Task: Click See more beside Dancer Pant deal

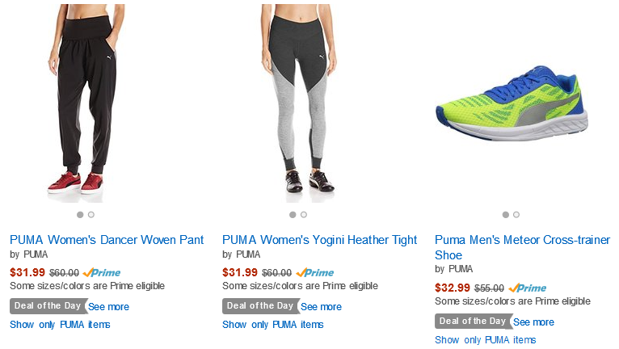Action: (x=108, y=307)
